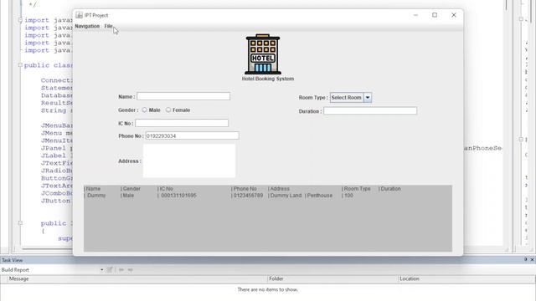The width and height of the screenshot is (536, 301).
Task: Click the Name text field
Action: pos(183,96)
